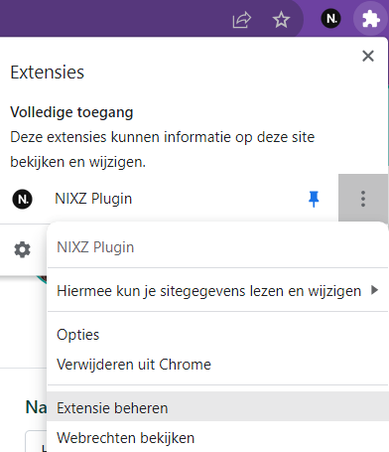
Task: Click the NIXZ Plugin header in the context menu
Action: 95,247
